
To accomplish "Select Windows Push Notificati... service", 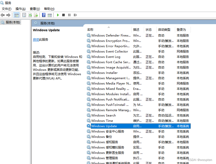I will 110,99.
